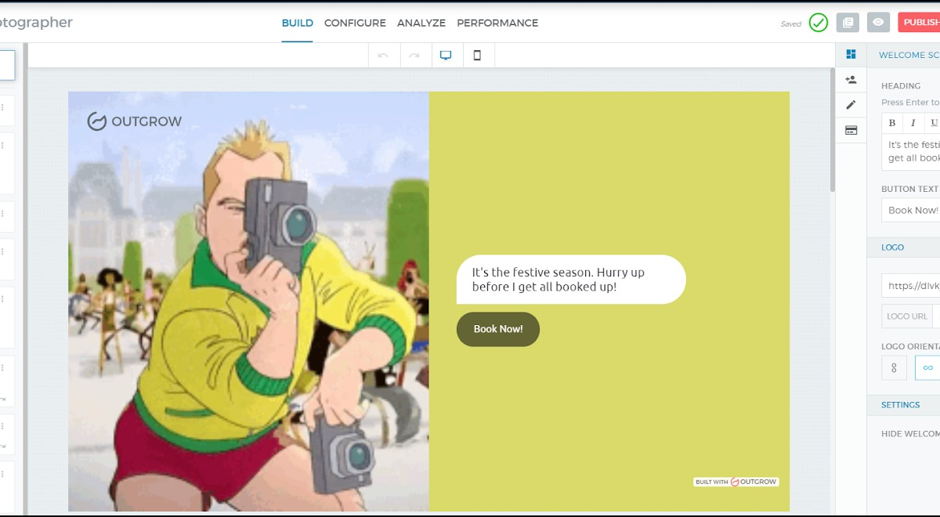Click the undo arrow in the toolbar
This screenshot has width=940, height=517.
click(383, 56)
